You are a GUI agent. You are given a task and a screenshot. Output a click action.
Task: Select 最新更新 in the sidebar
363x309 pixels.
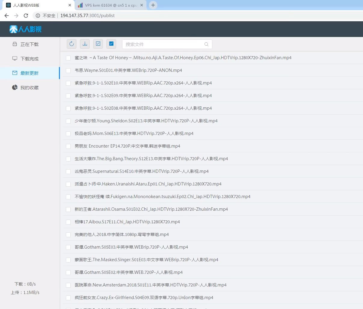[x=29, y=73]
